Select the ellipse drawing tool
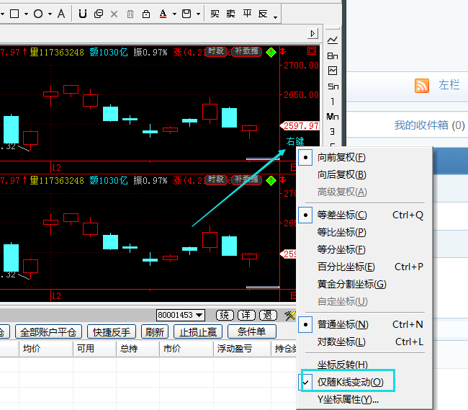Screen dimensions: 468x410 pos(38,14)
